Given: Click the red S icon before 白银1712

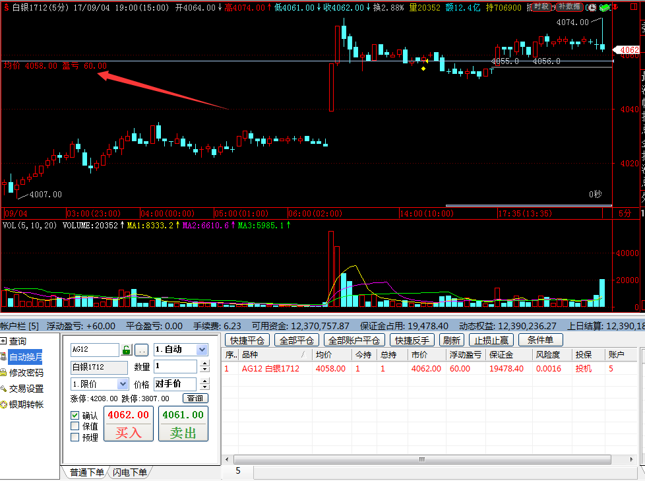Looking at the screenshot, I should tap(6, 7).
